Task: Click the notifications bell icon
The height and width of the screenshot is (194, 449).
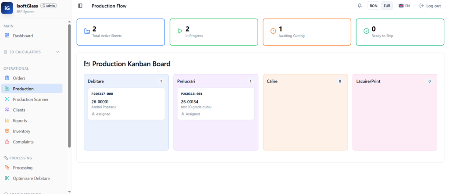Action: 360,6
